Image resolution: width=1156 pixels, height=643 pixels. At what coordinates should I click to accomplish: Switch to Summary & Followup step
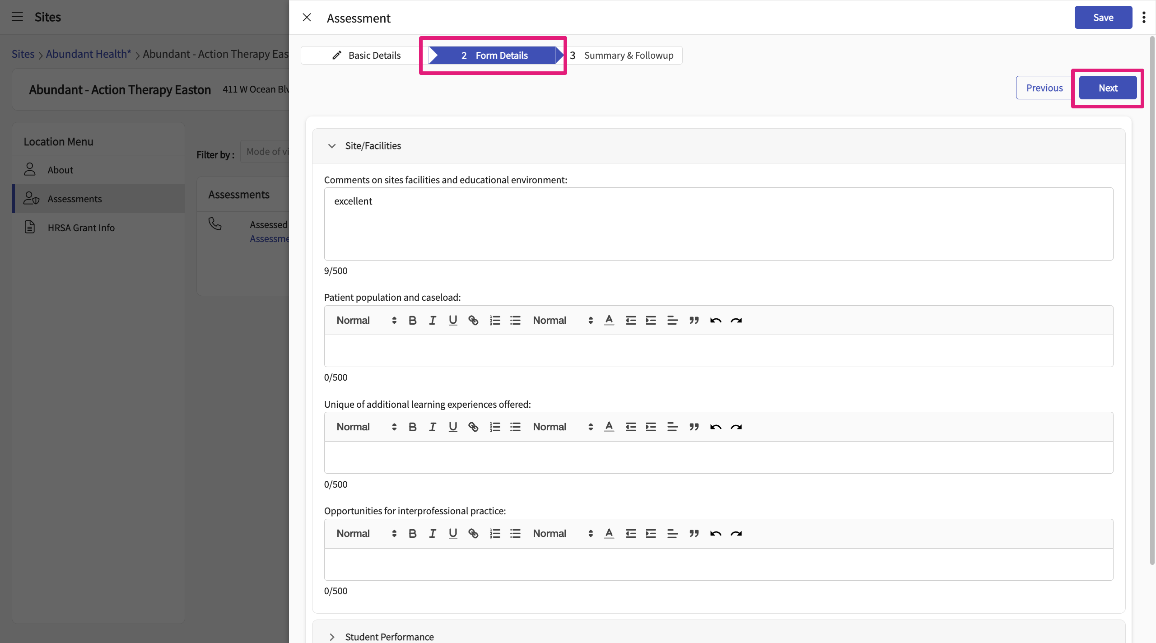point(628,55)
